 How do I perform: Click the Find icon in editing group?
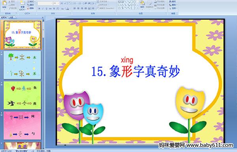173,2
